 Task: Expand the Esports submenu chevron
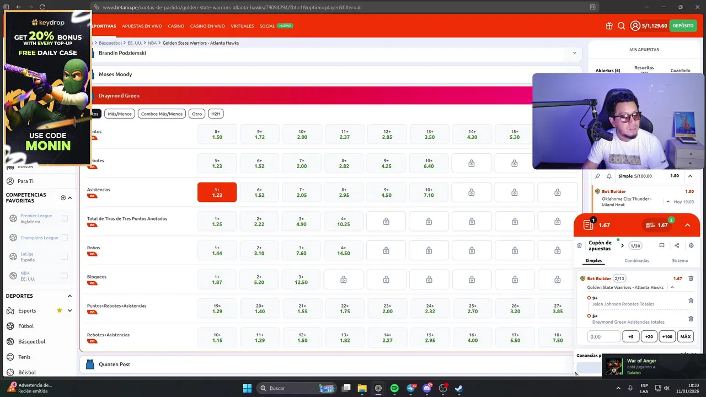[69, 310]
